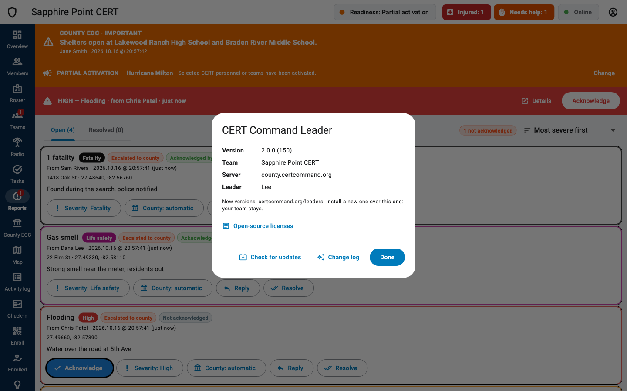Open Severity: High selector
Viewport: 627px width, 391px height.
coord(150,368)
